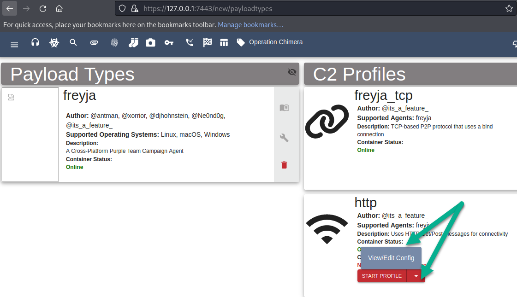This screenshot has width=517, height=297.
Task: Select View/Edit Config menu option
Action: pos(391,258)
